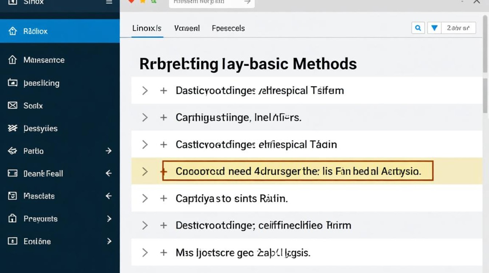Switch to the Vœıeerıl tab

[187, 28]
